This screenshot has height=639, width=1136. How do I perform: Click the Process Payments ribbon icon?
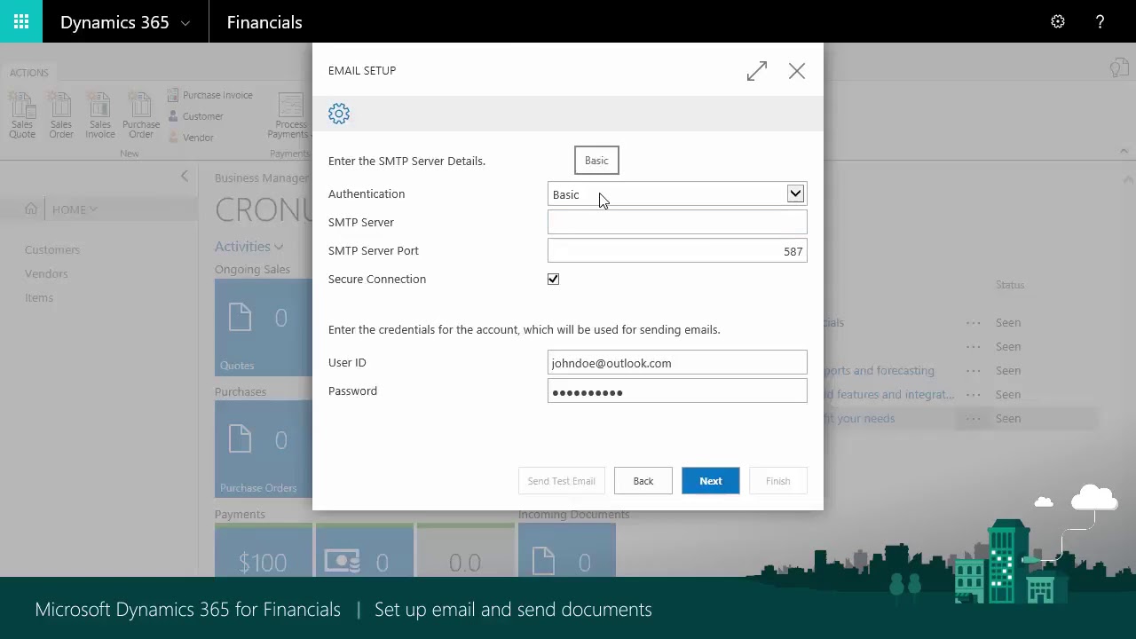[x=290, y=116]
